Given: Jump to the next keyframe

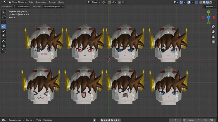Looking at the screenshot, I should [116, 120].
